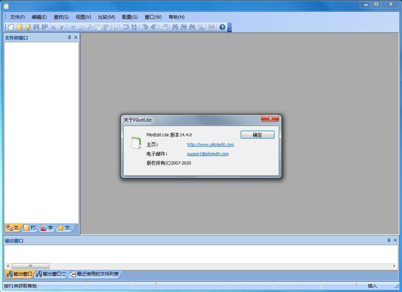Pin the 文件树窗口 panel
Screen dimensions: 402x292
click(69, 38)
